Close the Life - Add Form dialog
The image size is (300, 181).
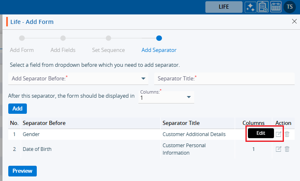tap(294, 21)
